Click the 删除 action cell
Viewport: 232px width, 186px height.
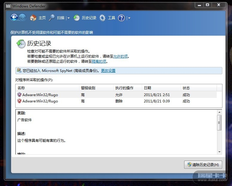pyautogui.click(x=119, y=101)
